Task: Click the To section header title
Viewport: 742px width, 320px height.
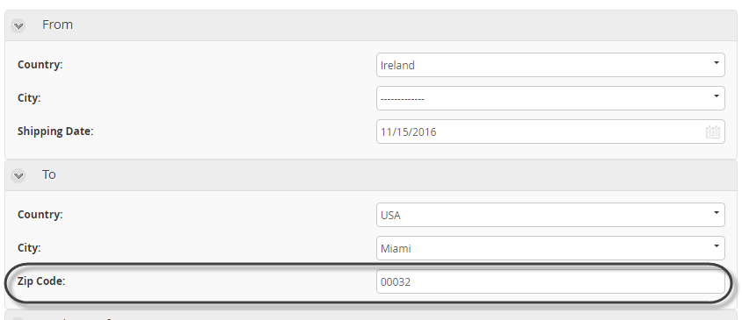Action: [x=49, y=174]
